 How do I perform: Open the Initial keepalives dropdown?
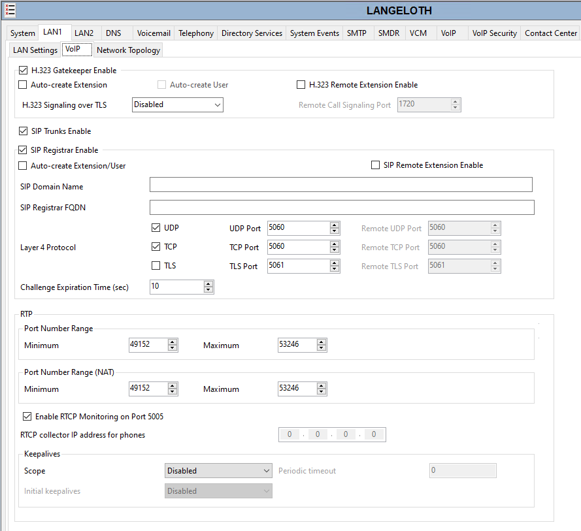(218, 491)
